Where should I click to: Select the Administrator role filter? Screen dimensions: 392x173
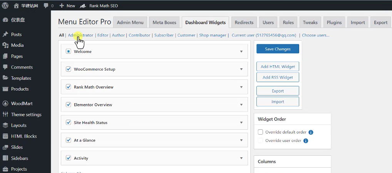coord(80,35)
